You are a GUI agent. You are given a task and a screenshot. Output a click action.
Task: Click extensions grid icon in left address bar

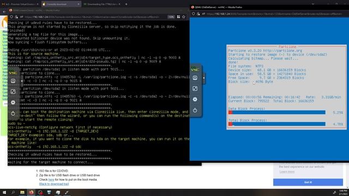(178, 17)
